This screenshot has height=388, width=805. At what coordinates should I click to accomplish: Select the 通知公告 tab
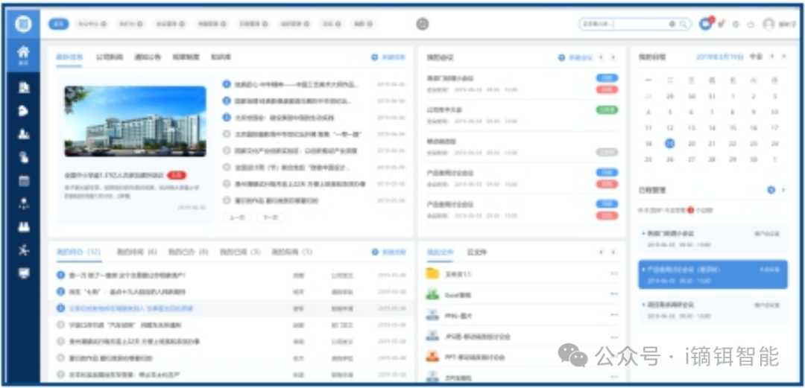[x=147, y=57]
